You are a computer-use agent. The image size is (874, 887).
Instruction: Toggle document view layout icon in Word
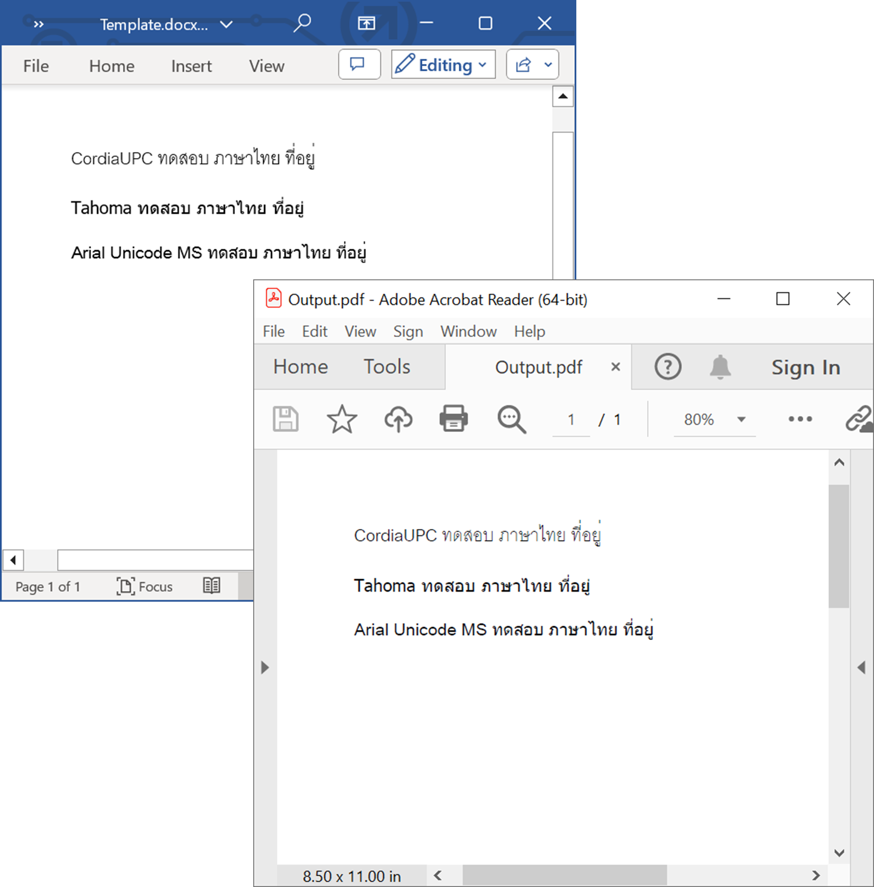tap(211, 585)
